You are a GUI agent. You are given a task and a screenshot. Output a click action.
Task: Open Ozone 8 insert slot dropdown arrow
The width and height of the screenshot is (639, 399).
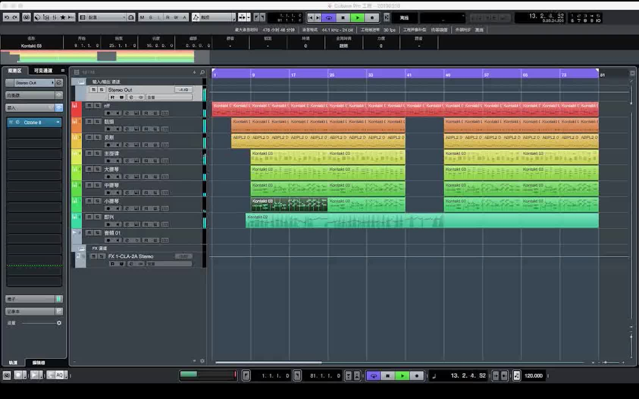[x=58, y=122]
